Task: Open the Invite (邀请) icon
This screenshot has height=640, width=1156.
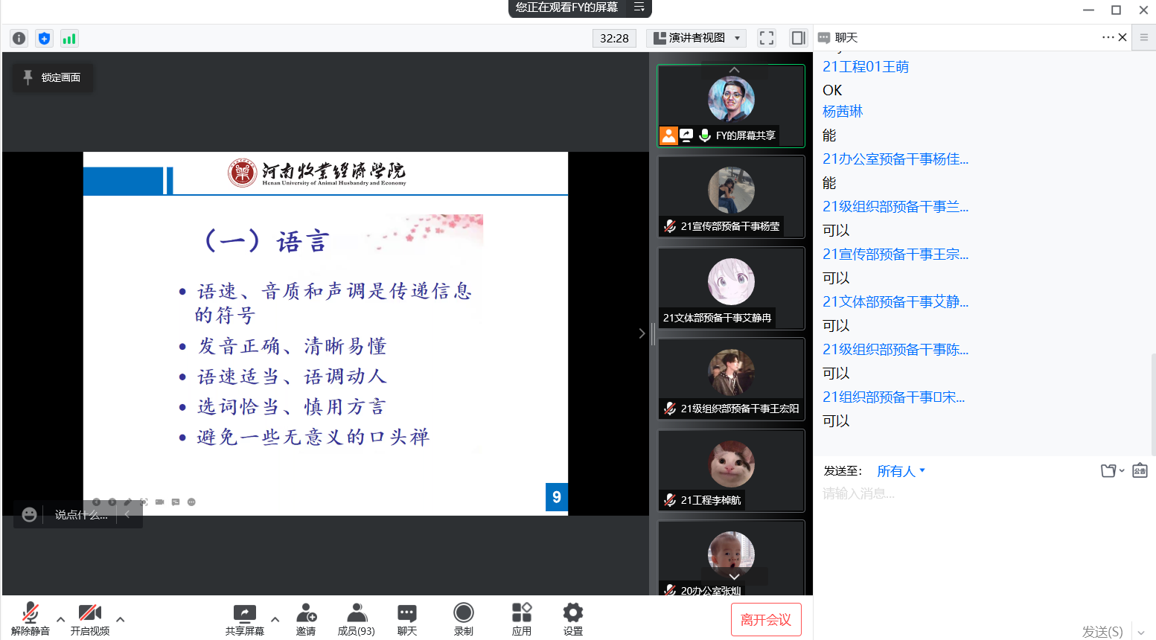Action: coord(306,619)
